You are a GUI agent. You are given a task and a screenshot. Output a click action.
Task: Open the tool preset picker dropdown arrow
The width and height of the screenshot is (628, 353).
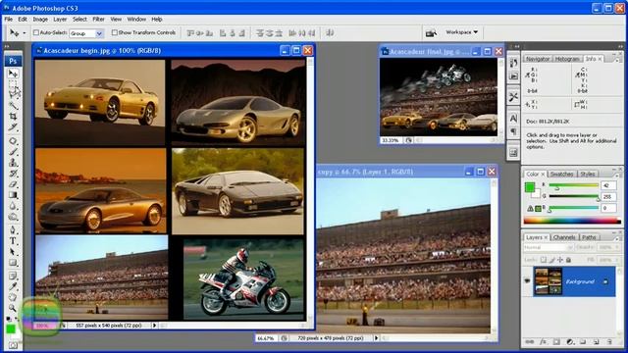[25, 33]
